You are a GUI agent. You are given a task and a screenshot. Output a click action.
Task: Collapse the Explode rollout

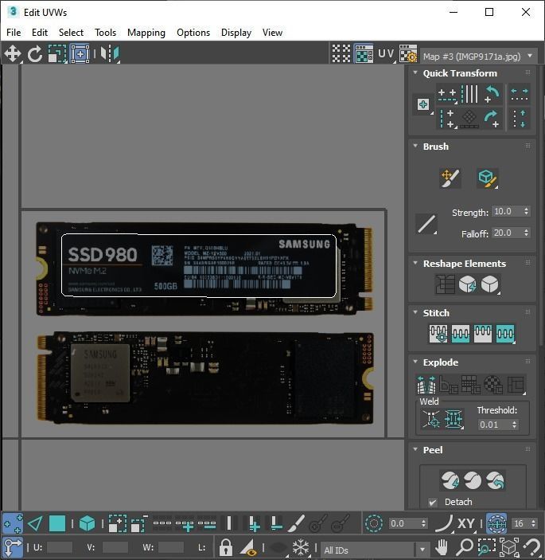pyautogui.click(x=415, y=362)
